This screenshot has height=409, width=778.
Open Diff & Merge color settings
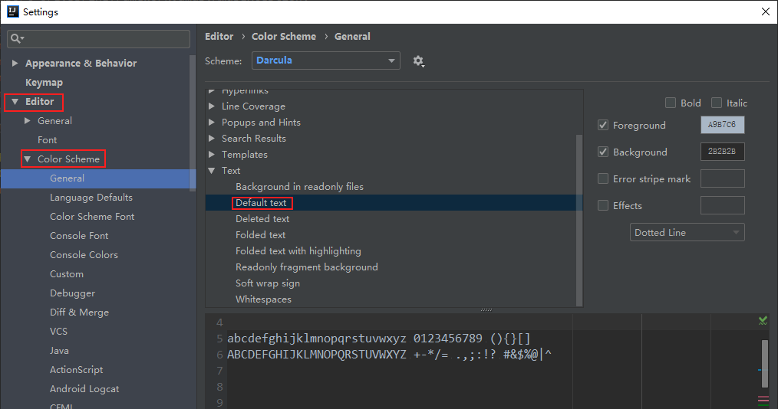pos(79,312)
